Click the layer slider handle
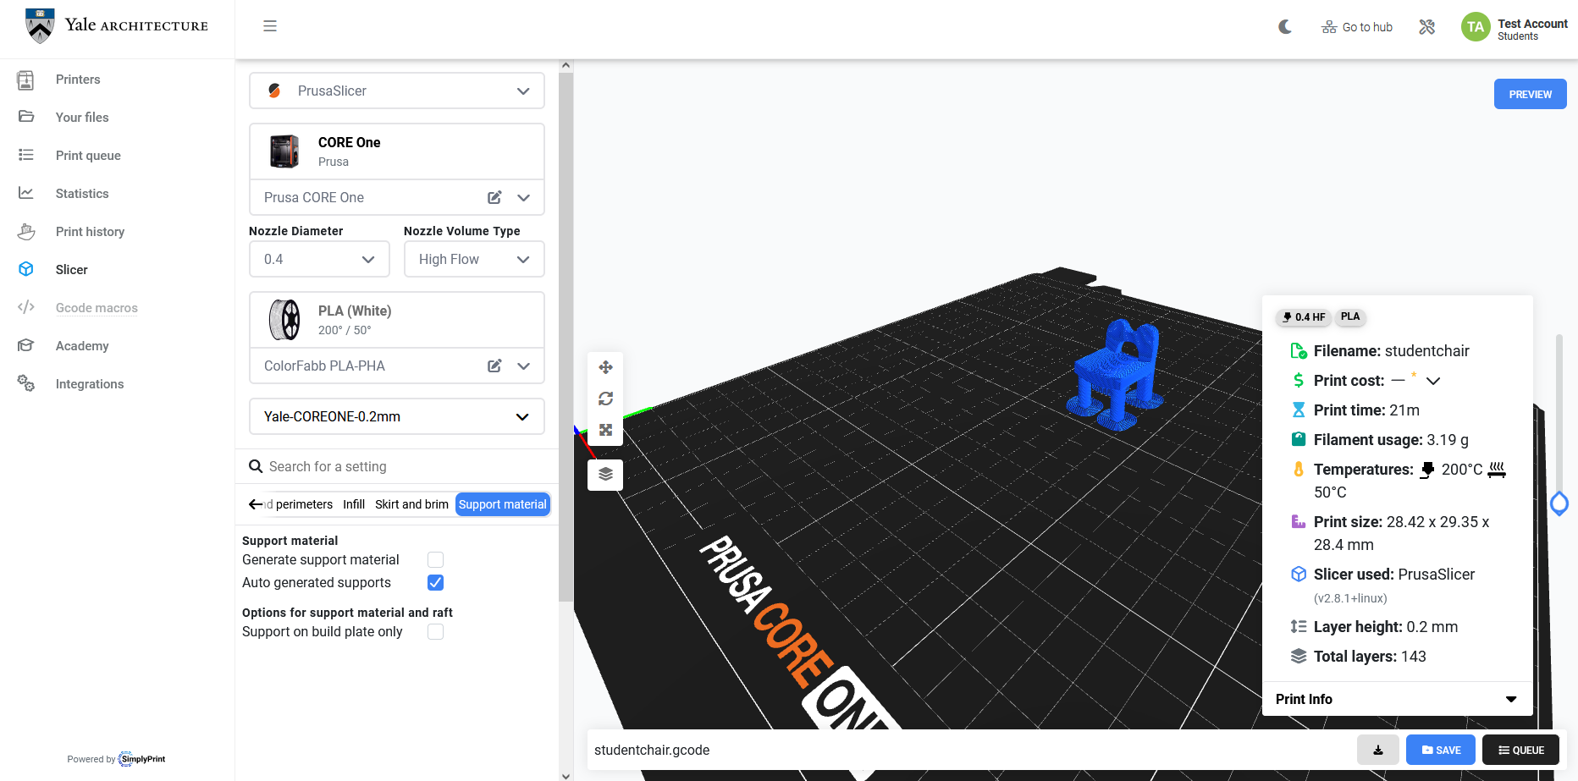1578x781 pixels. pyautogui.click(x=1559, y=504)
